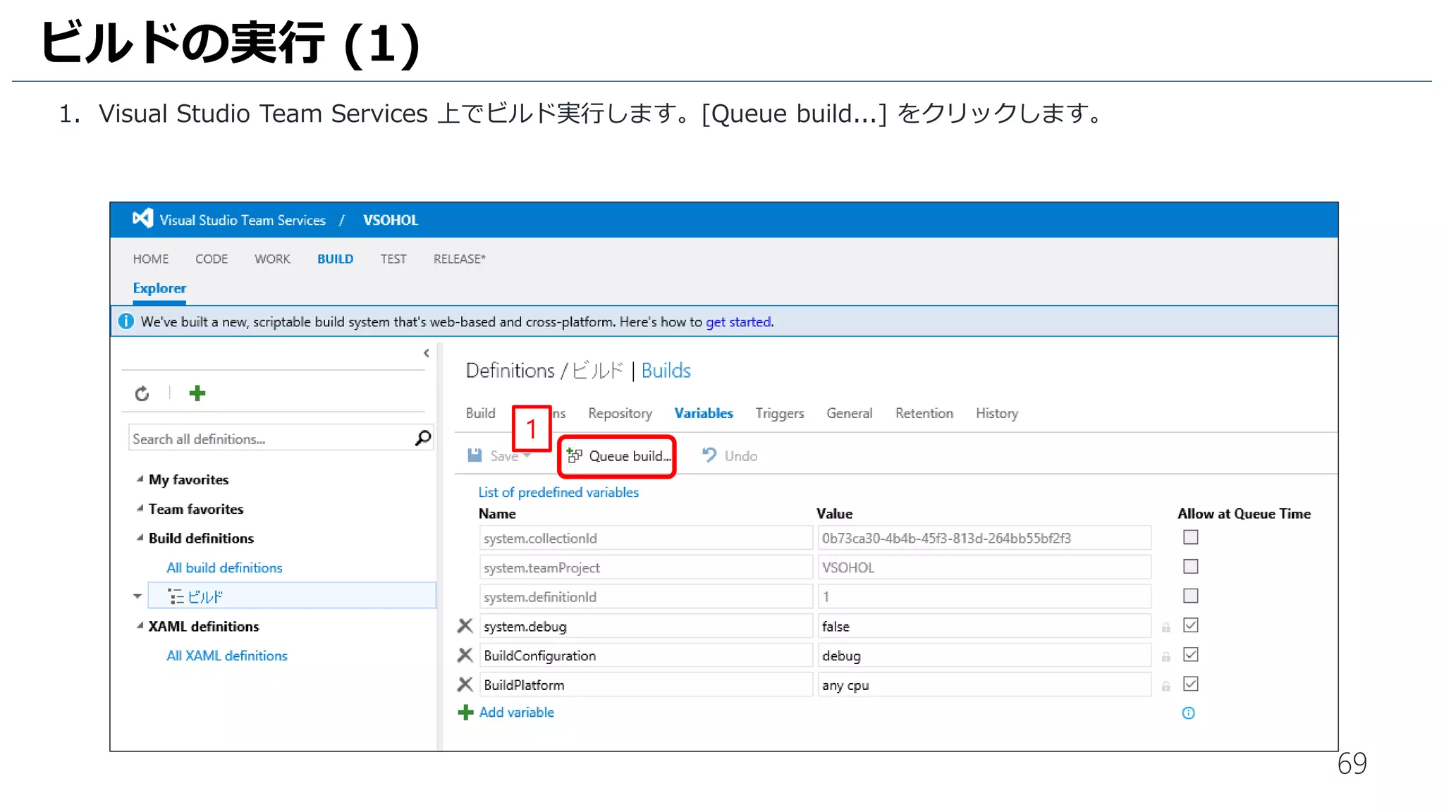Viewport: 1444px width, 812px height.
Task: Uncheck Allow at Queue Time for system.debug
Action: click(1191, 625)
